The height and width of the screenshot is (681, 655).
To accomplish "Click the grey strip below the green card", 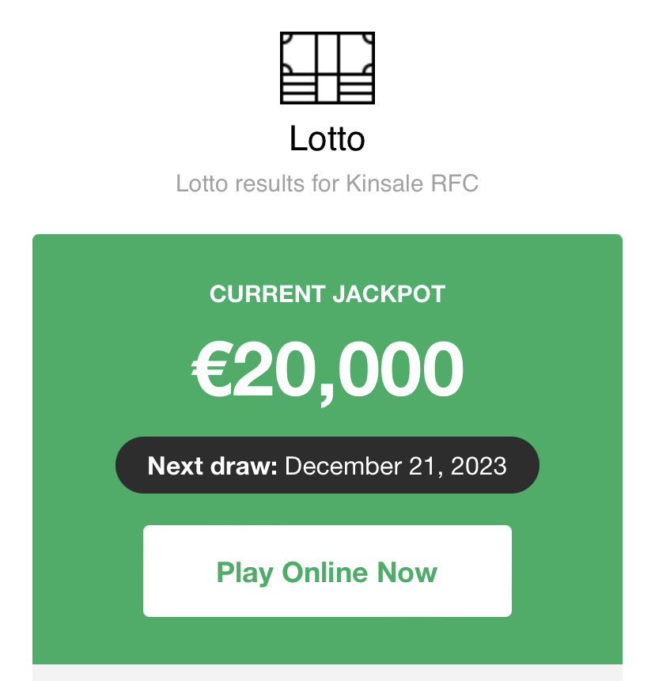I will pyautogui.click(x=327, y=673).
